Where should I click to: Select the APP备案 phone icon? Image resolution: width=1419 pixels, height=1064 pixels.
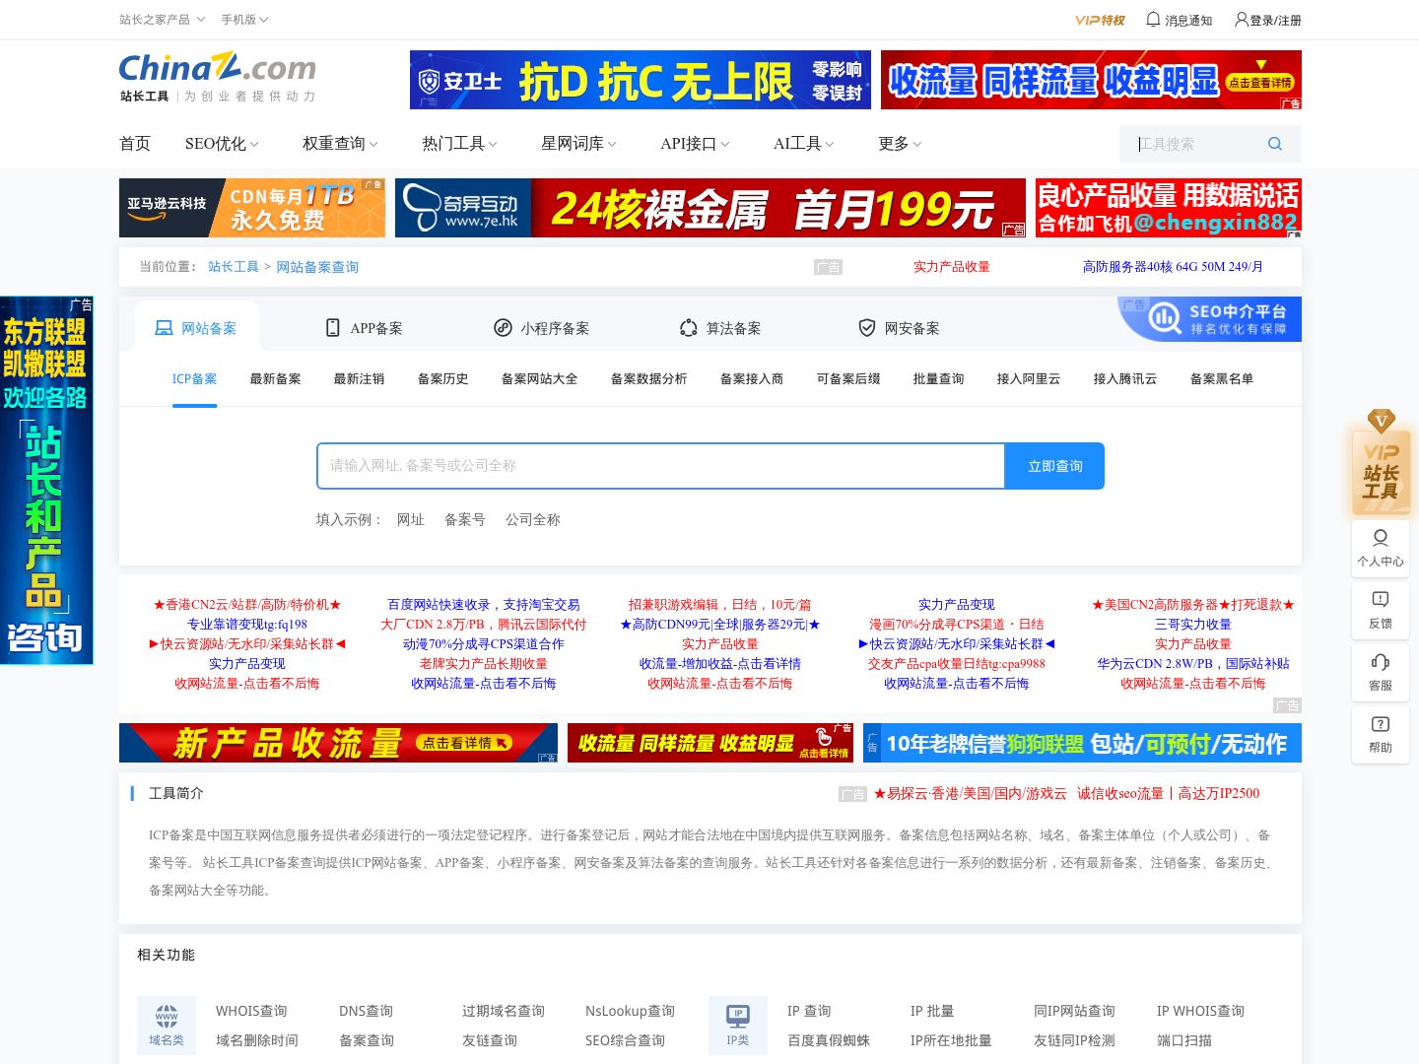(333, 328)
